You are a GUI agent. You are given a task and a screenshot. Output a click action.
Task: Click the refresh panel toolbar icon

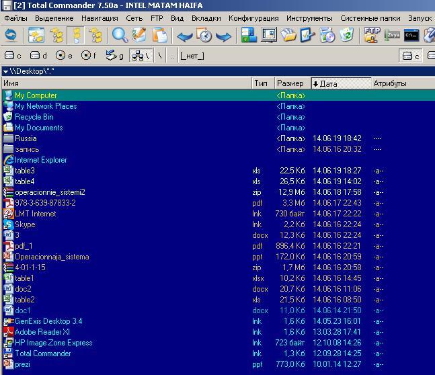coord(11,35)
